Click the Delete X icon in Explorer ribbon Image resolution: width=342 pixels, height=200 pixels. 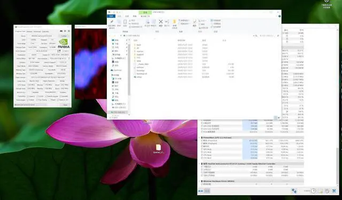161,21
